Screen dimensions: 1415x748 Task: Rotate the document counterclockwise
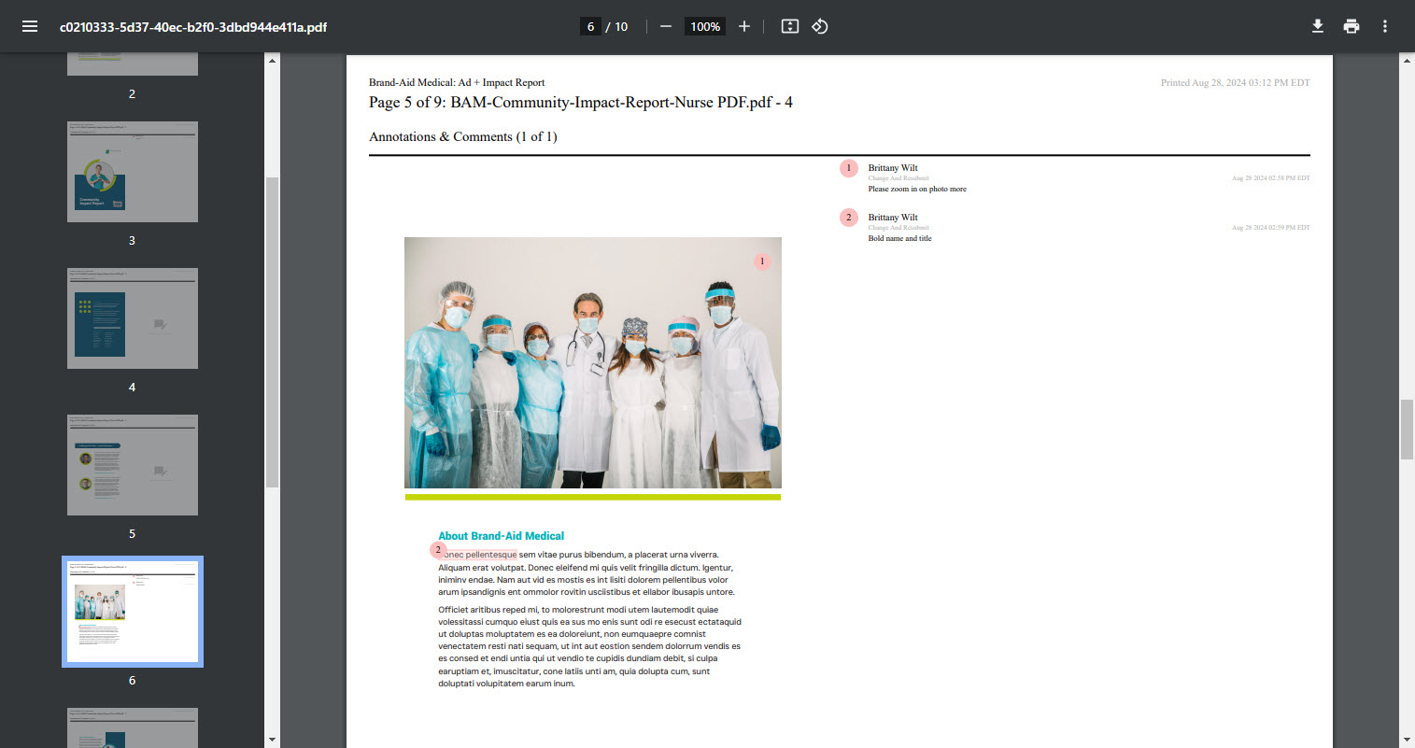pyautogui.click(x=820, y=26)
